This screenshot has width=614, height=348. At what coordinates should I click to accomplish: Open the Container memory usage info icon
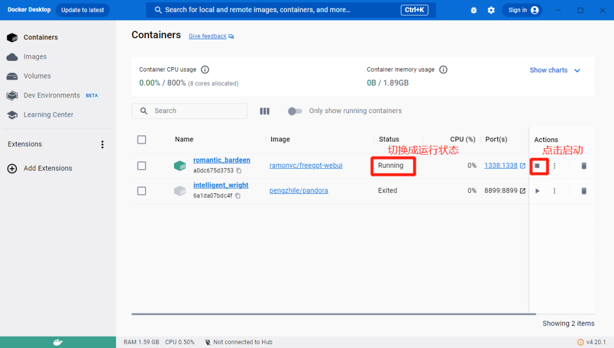(x=443, y=70)
